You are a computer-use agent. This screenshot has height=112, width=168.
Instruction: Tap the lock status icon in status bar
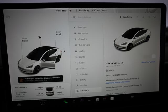70,11
